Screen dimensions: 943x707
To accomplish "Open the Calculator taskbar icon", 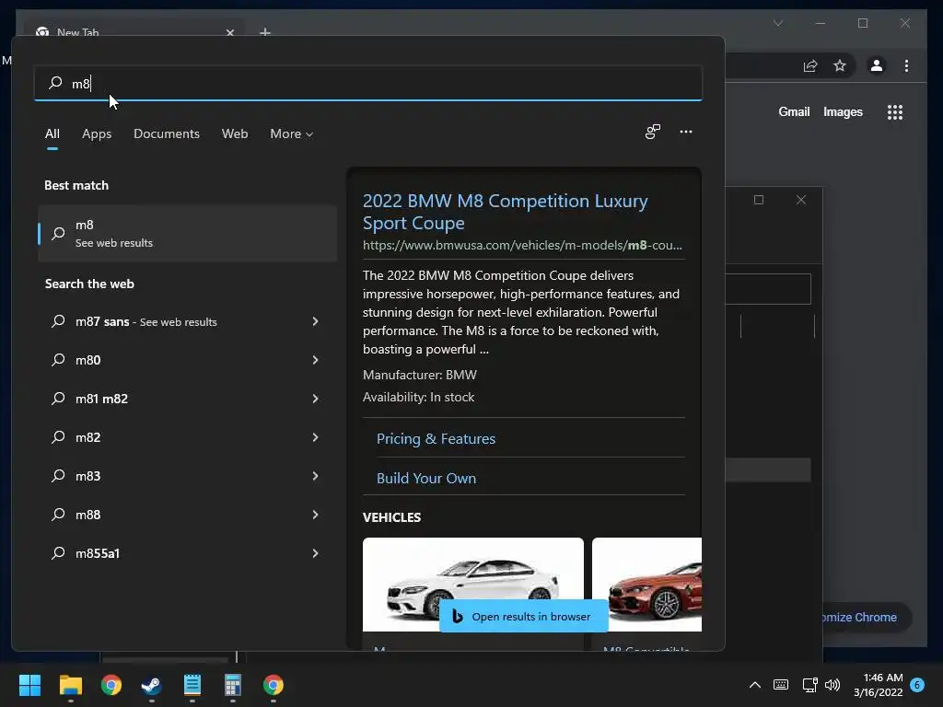I will (233, 685).
